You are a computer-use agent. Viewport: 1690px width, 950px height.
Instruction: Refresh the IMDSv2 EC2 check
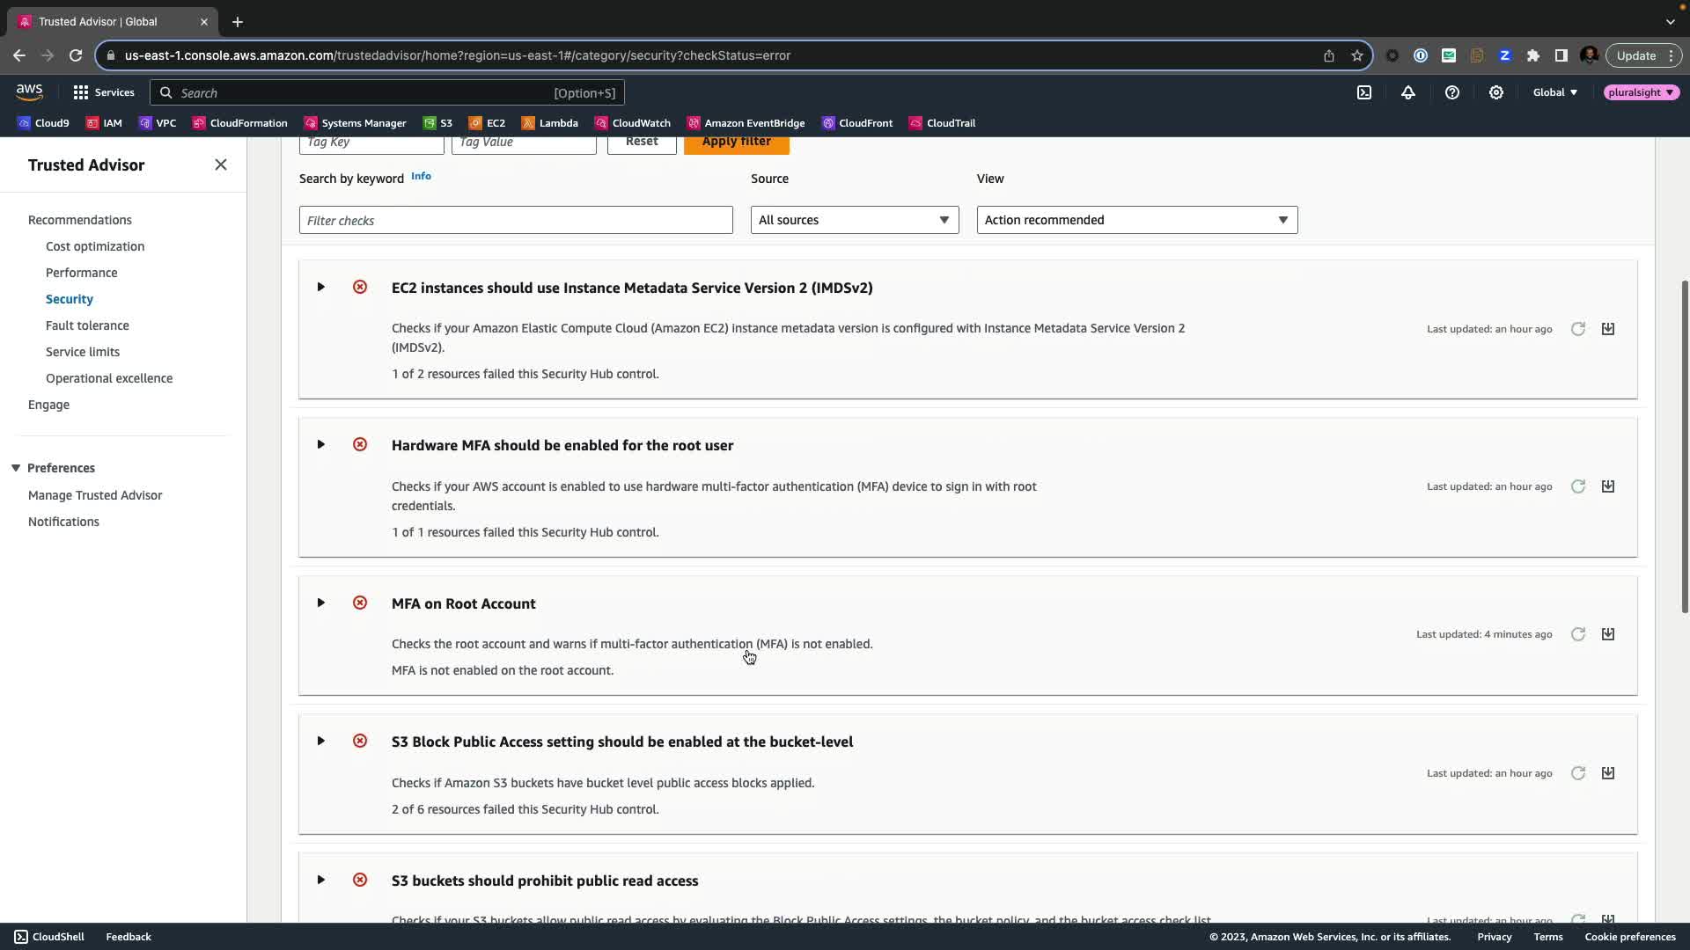[1577, 329]
